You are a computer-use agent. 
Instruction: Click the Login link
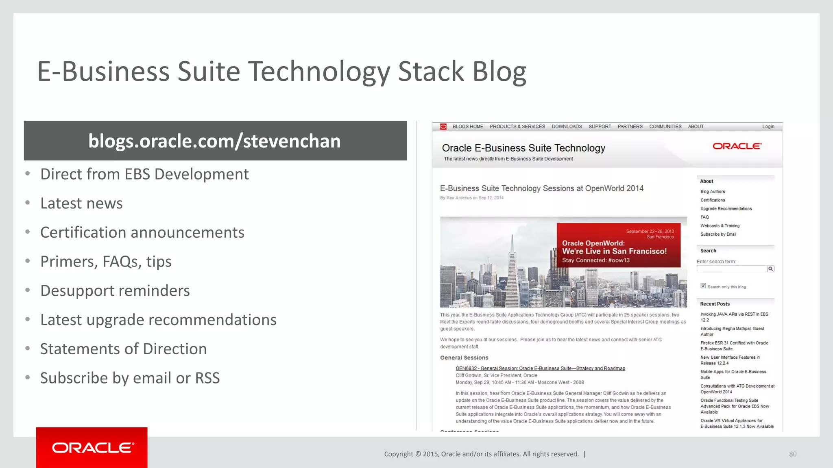point(768,127)
